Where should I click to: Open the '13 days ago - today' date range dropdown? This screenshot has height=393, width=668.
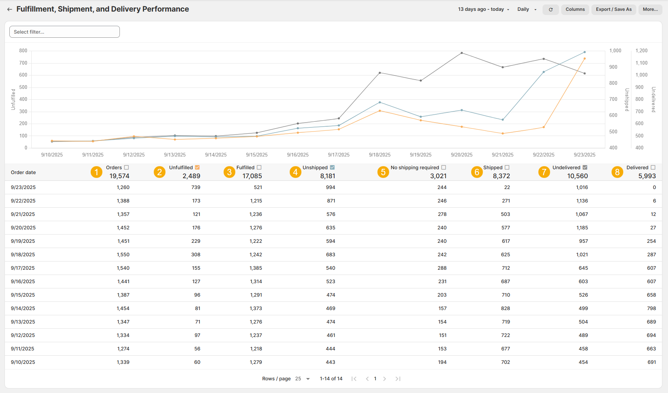[484, 9]
